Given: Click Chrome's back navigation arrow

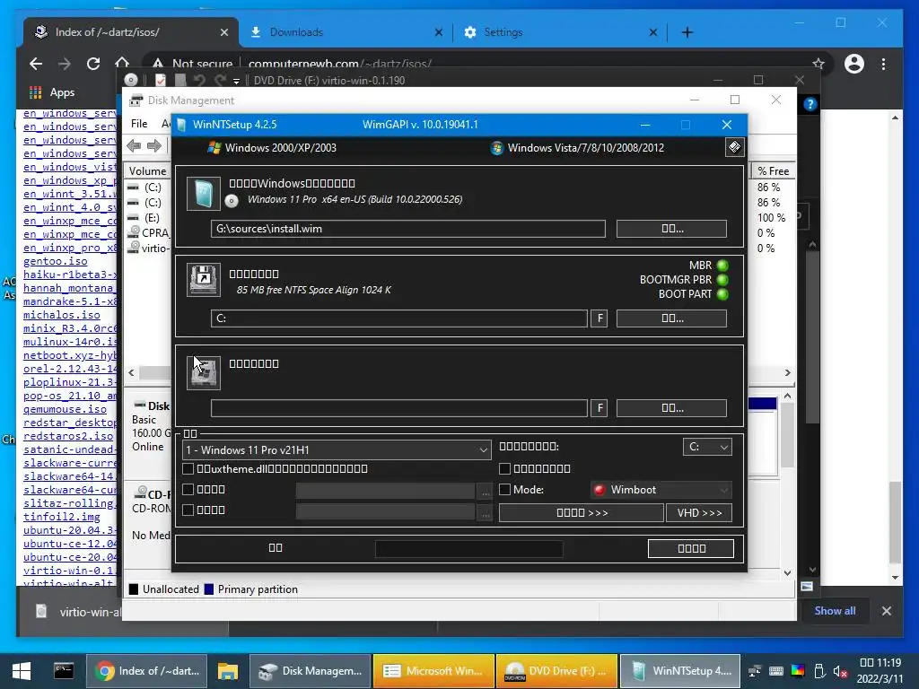Looking at the screenshot, I should (x=36, y=64).
